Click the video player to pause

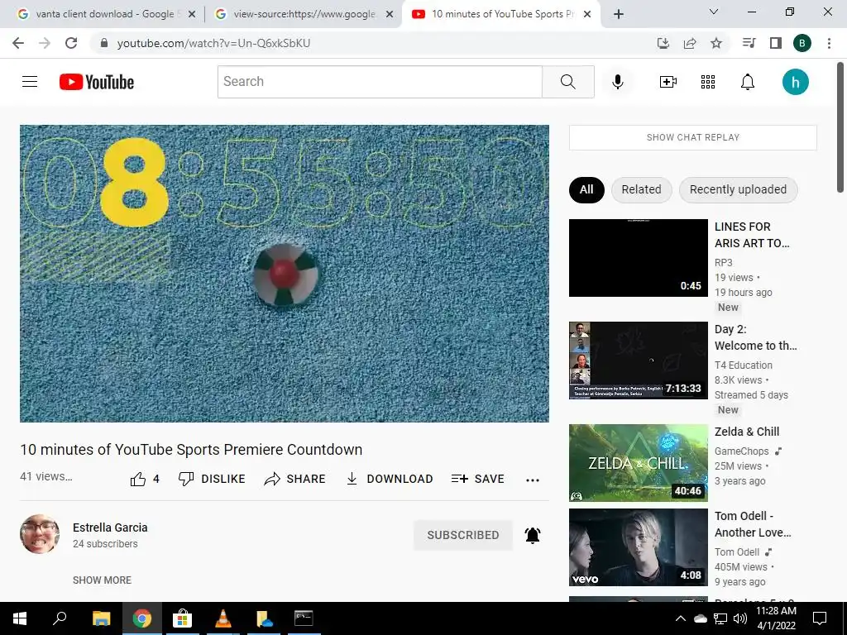point(285,274)
